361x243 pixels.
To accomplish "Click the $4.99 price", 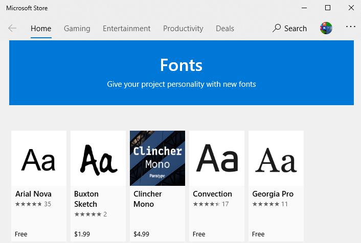I will point(141,234).
